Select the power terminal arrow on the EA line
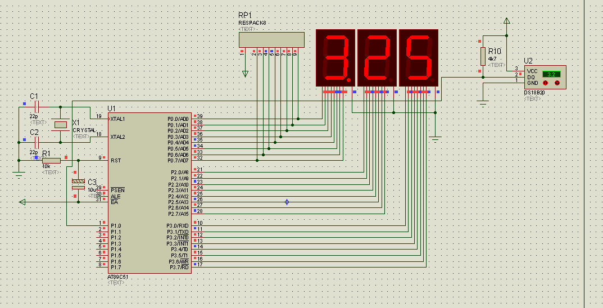Image resolution: width=603 pixels, height=308 pixels. click(22, 202)
